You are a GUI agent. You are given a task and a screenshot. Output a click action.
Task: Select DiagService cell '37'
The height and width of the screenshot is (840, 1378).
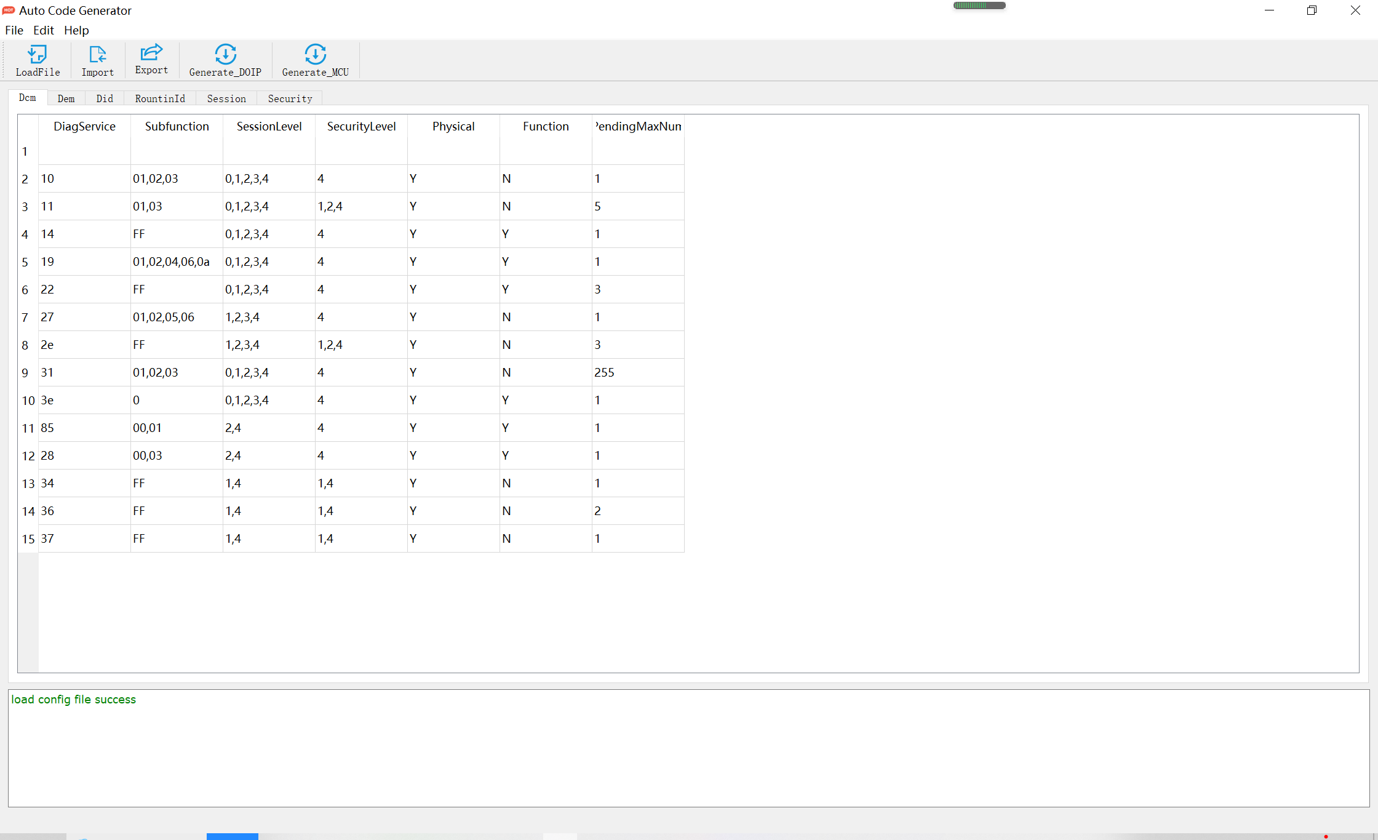tap(84, 538)
